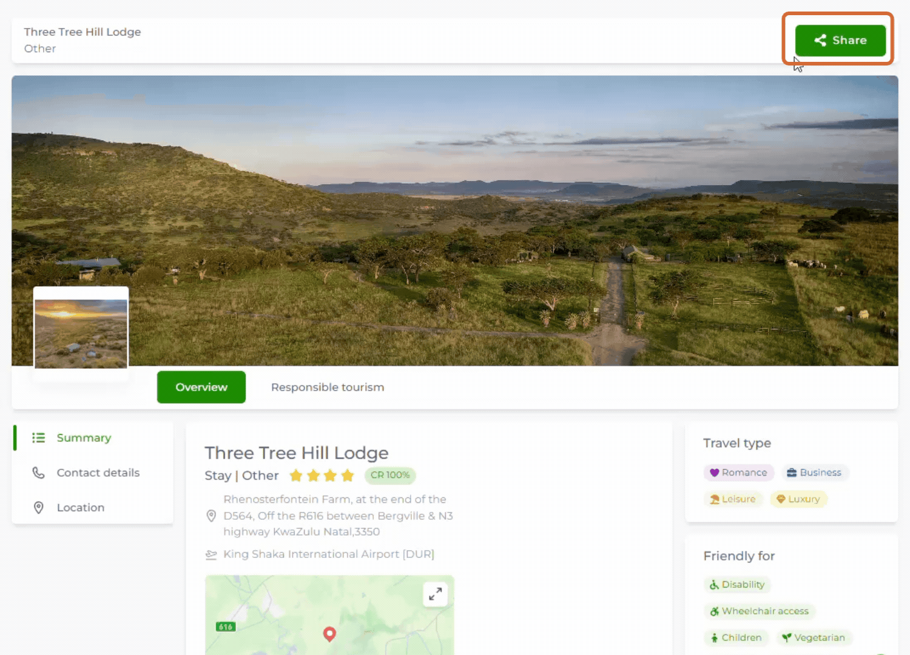Screen dimensions: 910x655
Task: Click the Share button
Action: [x=840, y=40]
